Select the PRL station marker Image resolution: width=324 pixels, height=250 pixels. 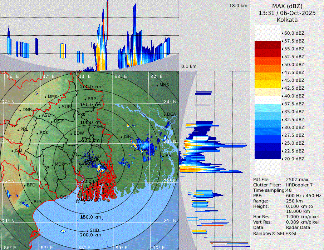tap(18, 130)
